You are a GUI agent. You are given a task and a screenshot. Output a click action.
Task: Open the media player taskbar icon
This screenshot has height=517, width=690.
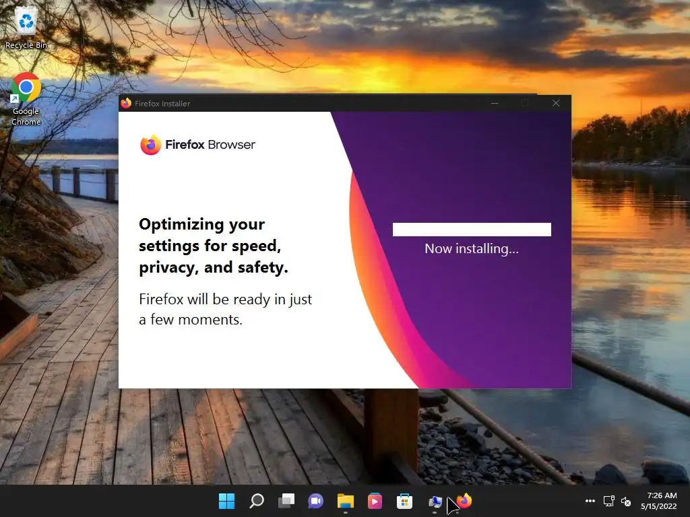point(375,501)
